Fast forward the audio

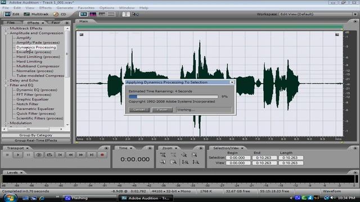[x=81, y=155]
